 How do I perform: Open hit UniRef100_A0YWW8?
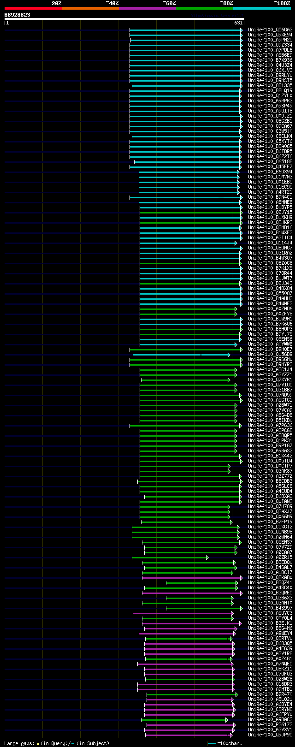click(x=270, y=344)
